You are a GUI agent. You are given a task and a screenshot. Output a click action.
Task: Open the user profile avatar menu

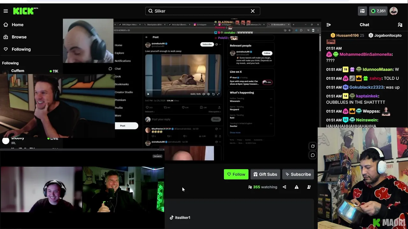(x=394, y=11)
